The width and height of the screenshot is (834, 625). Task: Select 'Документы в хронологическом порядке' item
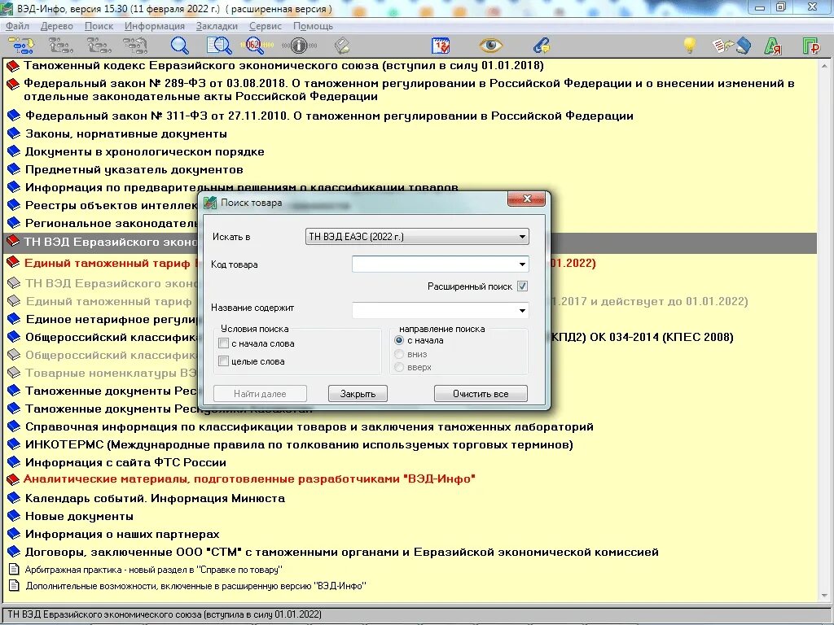(x=145, y=152)
